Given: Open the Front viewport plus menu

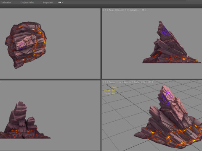Looking at the screenshot, I should (105, 10).
